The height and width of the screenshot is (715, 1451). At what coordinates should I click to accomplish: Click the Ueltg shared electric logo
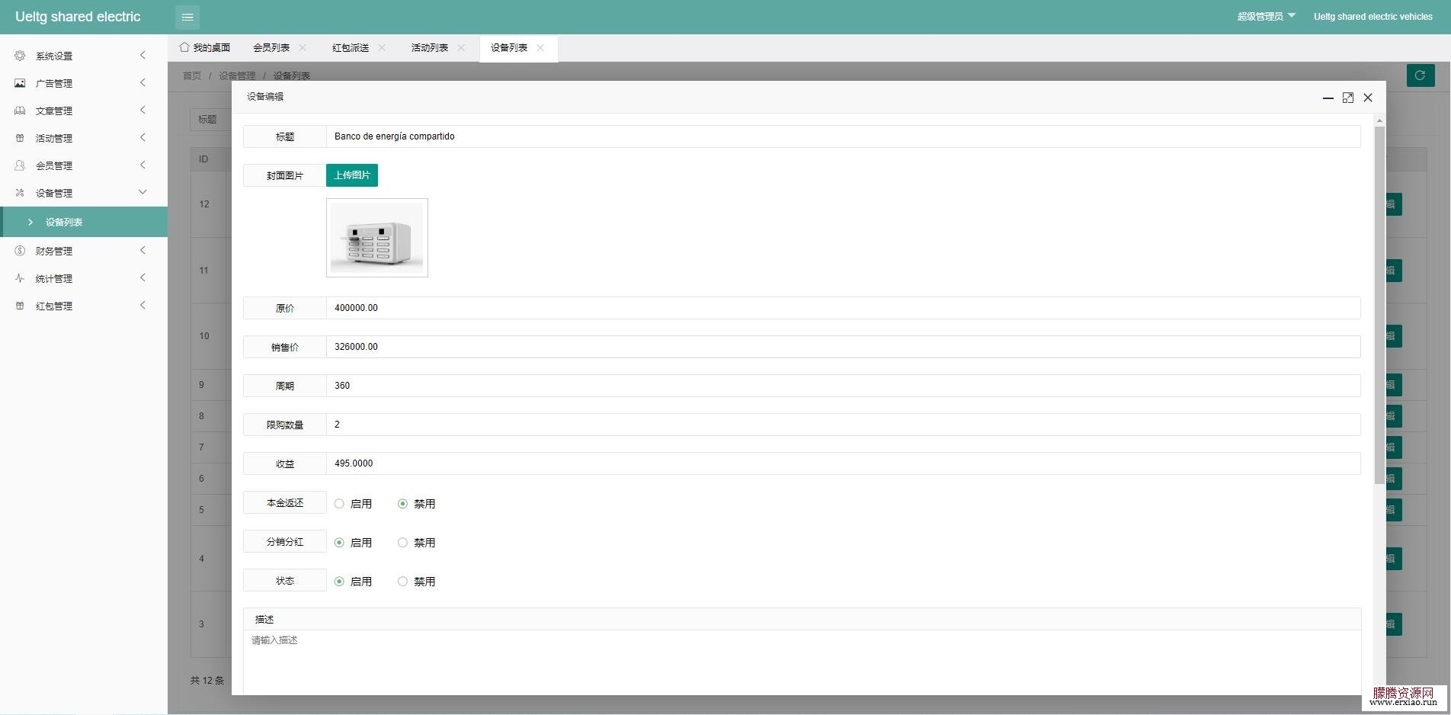[78, 17]
